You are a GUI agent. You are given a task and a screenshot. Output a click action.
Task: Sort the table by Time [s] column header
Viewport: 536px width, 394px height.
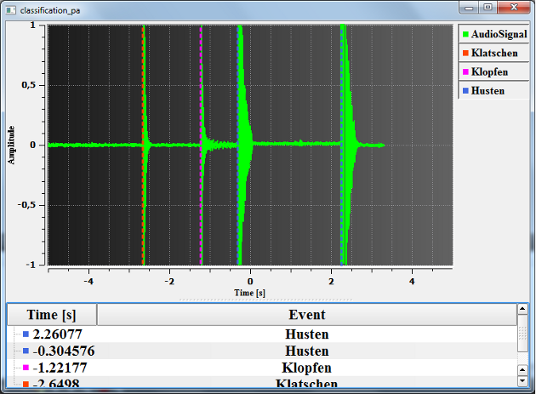52,315
